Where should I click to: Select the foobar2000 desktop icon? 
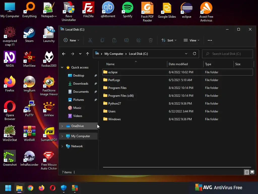(49, 59)
